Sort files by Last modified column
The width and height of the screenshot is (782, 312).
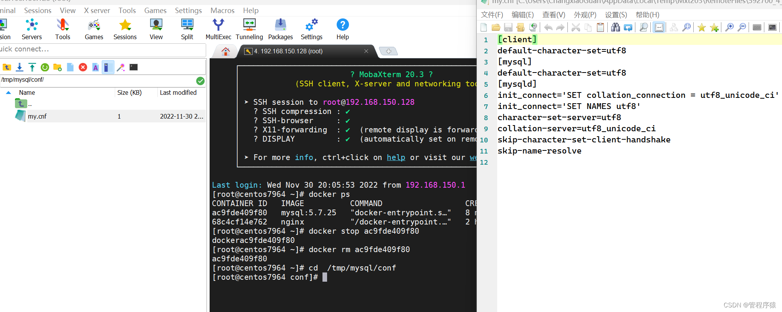[x=178, y=93]
